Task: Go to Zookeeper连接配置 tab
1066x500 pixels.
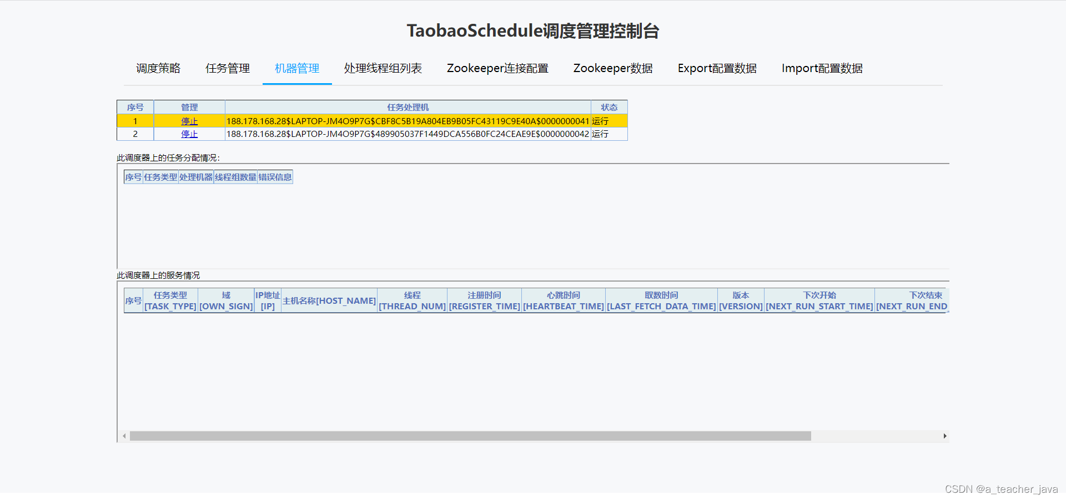Action: (497, 68)
